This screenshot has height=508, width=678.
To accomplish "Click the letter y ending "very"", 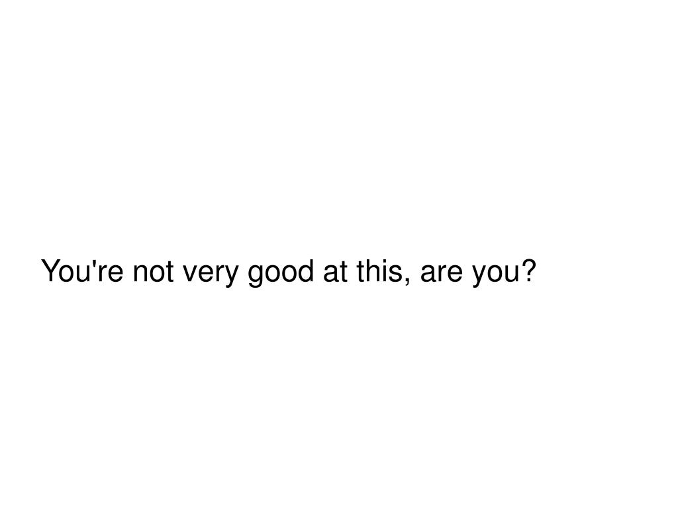I will (230, 277).
